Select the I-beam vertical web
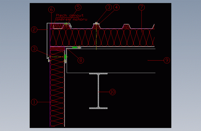Image resolution: width=201 pixels, height=131 pixels. coord(98,91)
